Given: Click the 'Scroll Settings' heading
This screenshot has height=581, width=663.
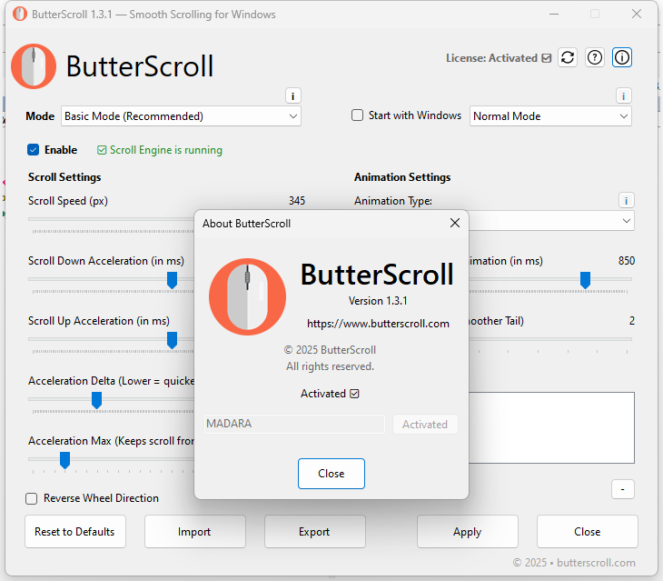Looking at the screenshot, I should [x=64, y=177].
